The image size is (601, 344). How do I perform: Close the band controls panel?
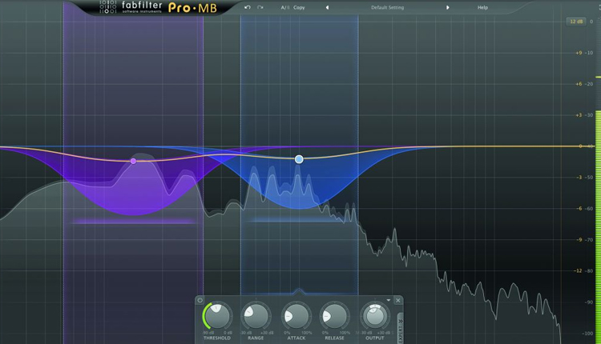[398, 301]
